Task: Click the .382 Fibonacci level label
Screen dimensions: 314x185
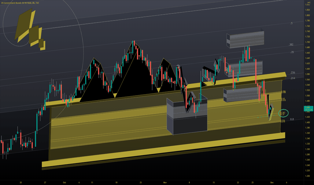Action: click(x=291, y=45)
